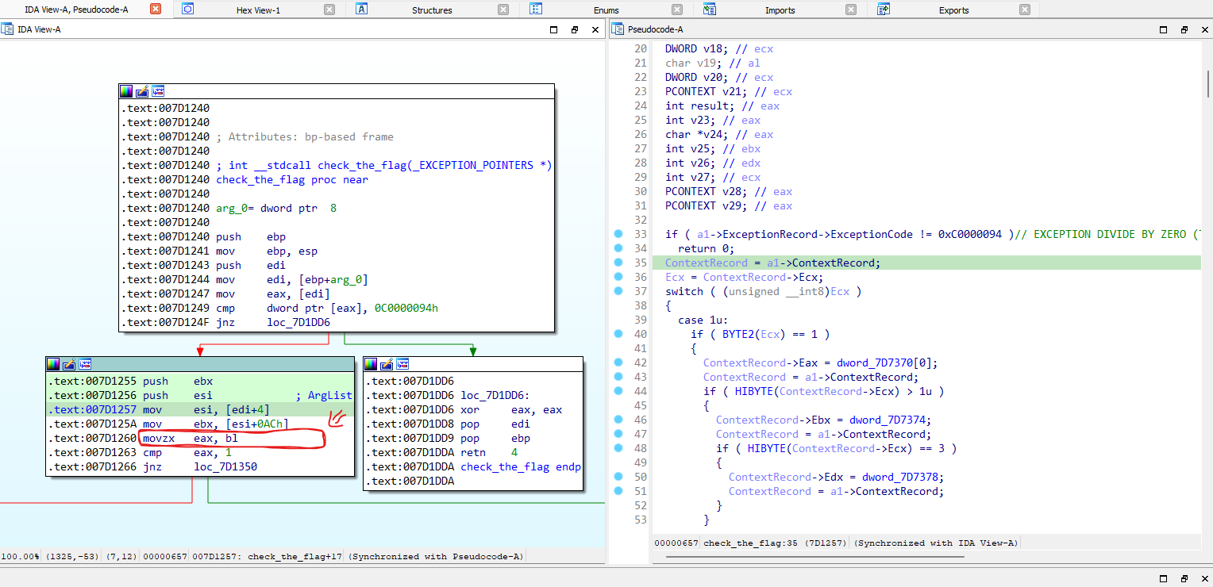Switch to the Exports tab
1213x587 pixels.
[x=953, y=10]
